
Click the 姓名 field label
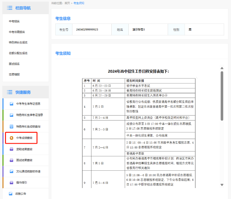[x=120, y=30]
